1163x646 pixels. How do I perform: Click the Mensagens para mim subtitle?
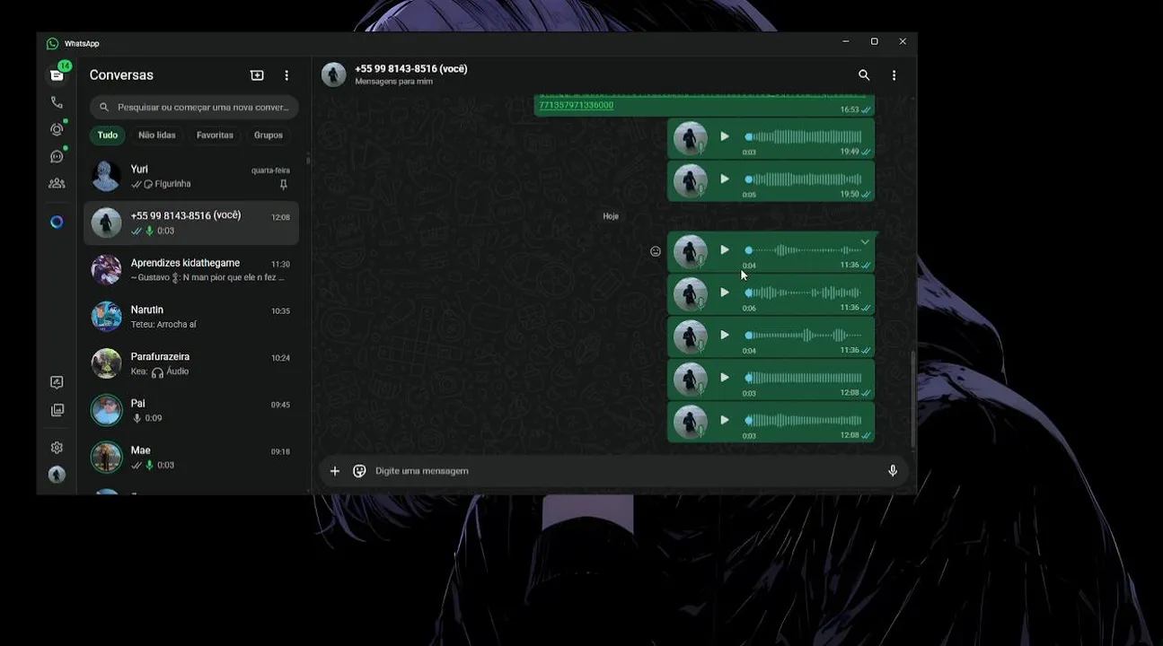click(393, 82)
